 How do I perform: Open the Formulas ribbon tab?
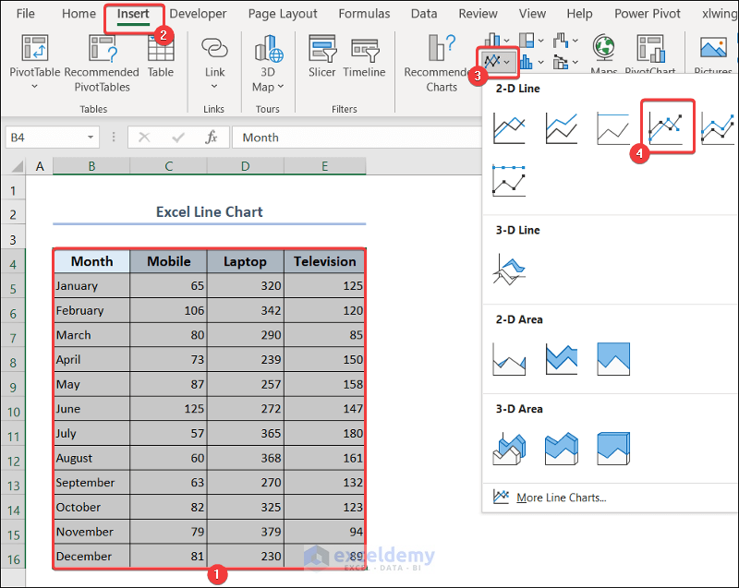click(364, 14)
